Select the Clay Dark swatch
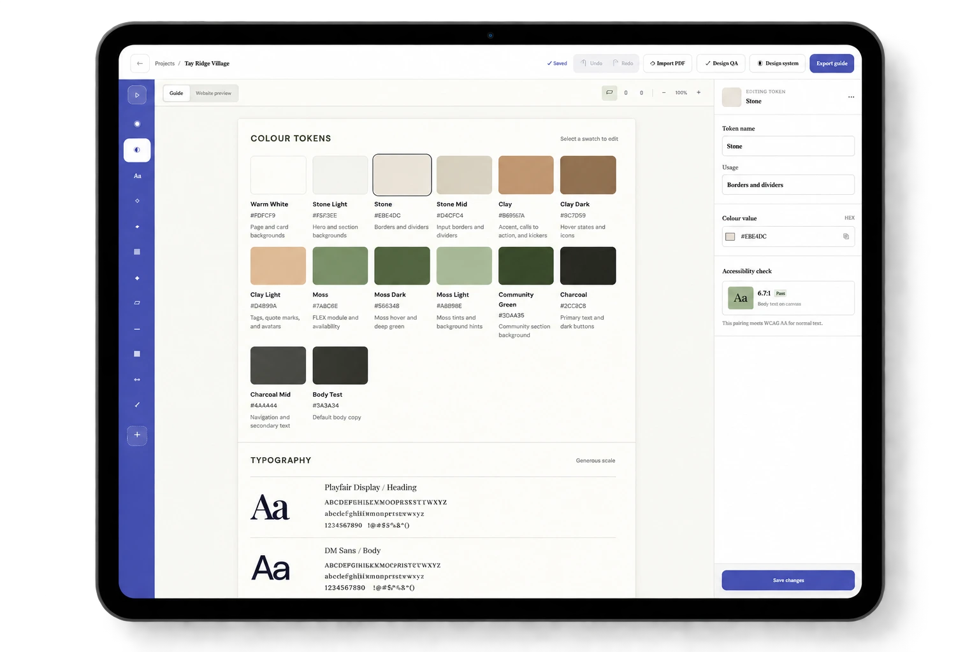Screen dimensions: 979x652 (x=588, y=175)
